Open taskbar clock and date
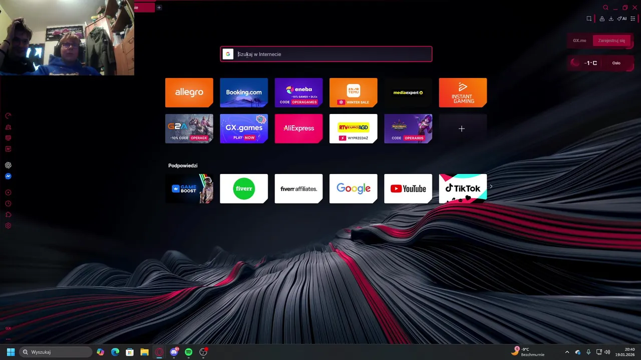This screenshot has height=360, width=641. pos(625,352)
